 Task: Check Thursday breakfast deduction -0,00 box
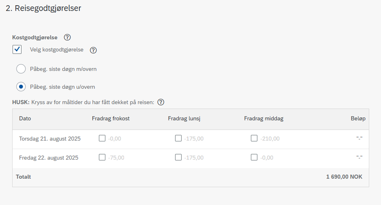point(102,138)
